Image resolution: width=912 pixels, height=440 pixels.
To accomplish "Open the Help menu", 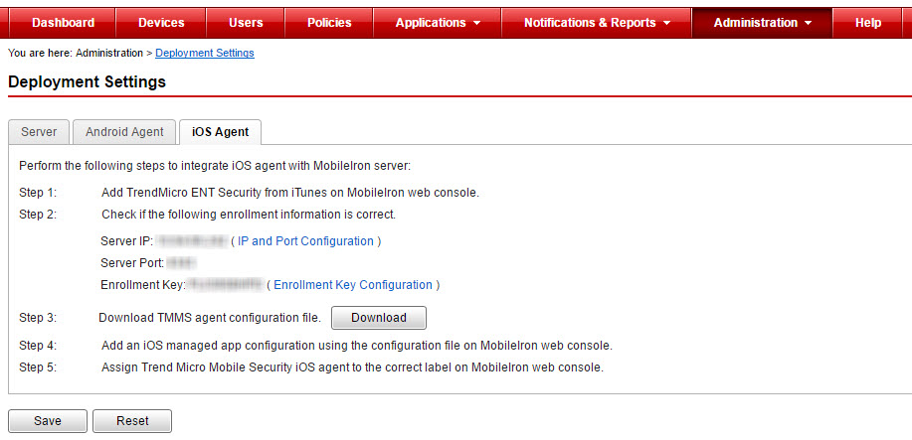I will pos(867,23).
